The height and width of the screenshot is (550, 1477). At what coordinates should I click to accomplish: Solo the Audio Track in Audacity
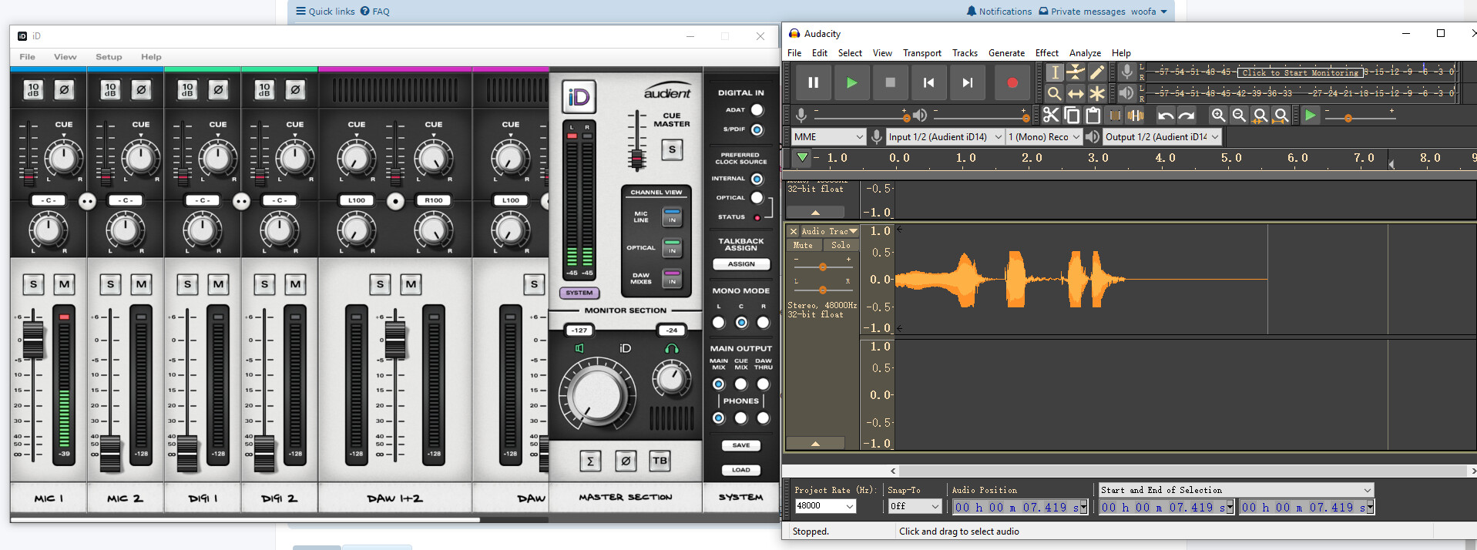[x=841, y=245]
